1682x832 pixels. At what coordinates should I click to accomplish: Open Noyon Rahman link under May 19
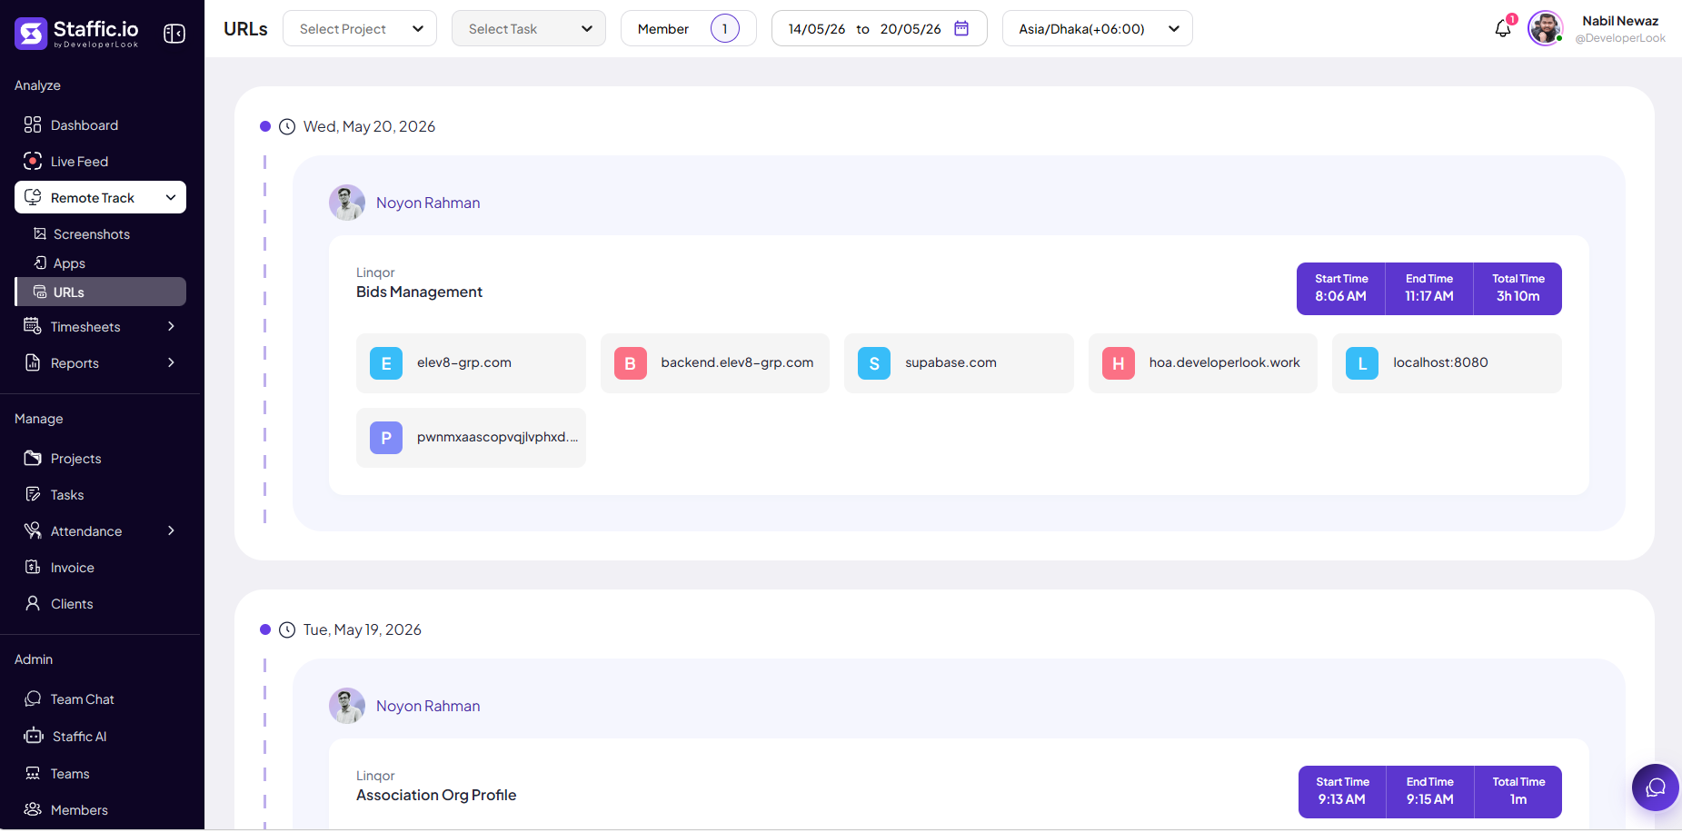[428, 706]
